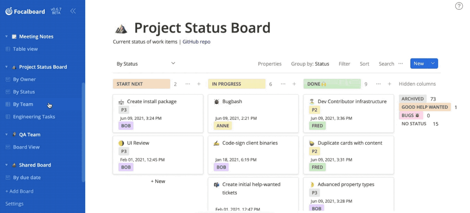Viewport: 470px width, 213px height.
Task: Click the START NEXT column header label
Action: click(x=141, y=84)
